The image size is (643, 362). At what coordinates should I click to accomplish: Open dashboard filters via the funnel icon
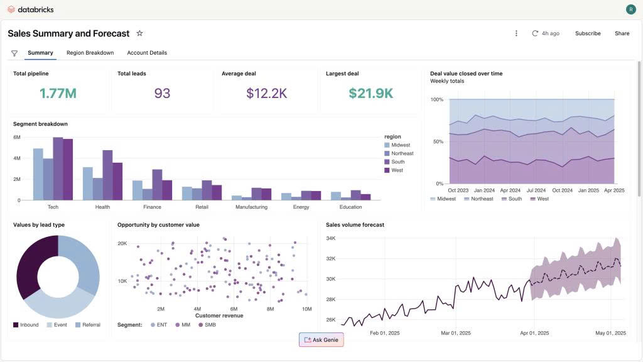coord(14,53)
